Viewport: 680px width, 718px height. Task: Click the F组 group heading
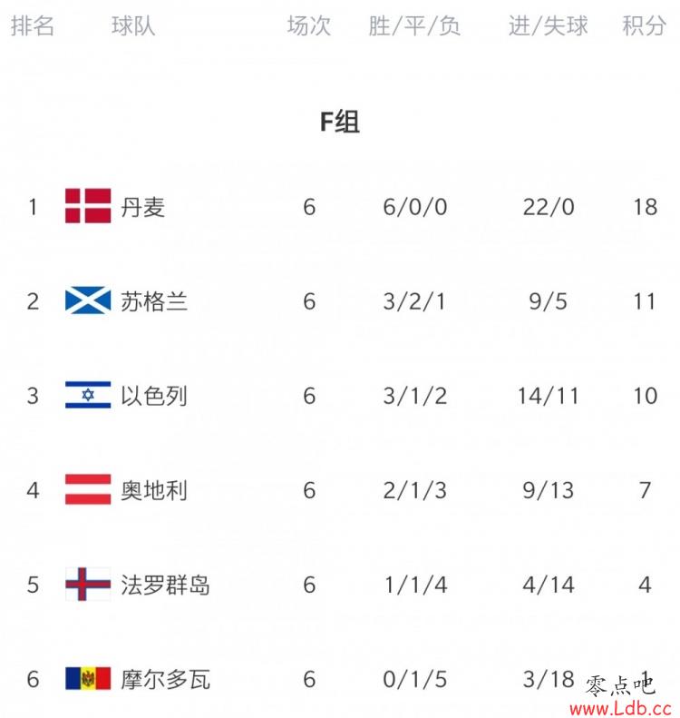[x=339, y=123]
